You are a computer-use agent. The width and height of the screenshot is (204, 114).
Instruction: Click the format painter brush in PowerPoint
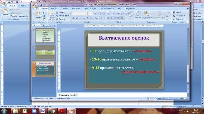(44, 19)
